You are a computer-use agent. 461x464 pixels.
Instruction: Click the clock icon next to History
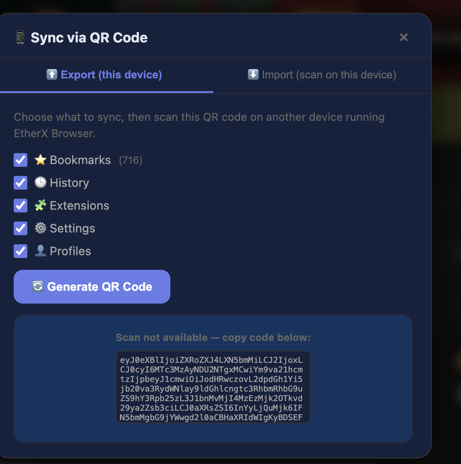tap(41, 183)
